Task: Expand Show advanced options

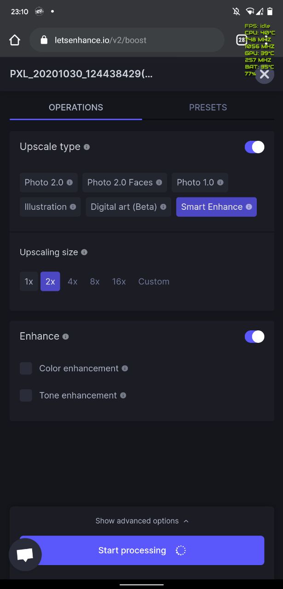Action: [142, 521]
